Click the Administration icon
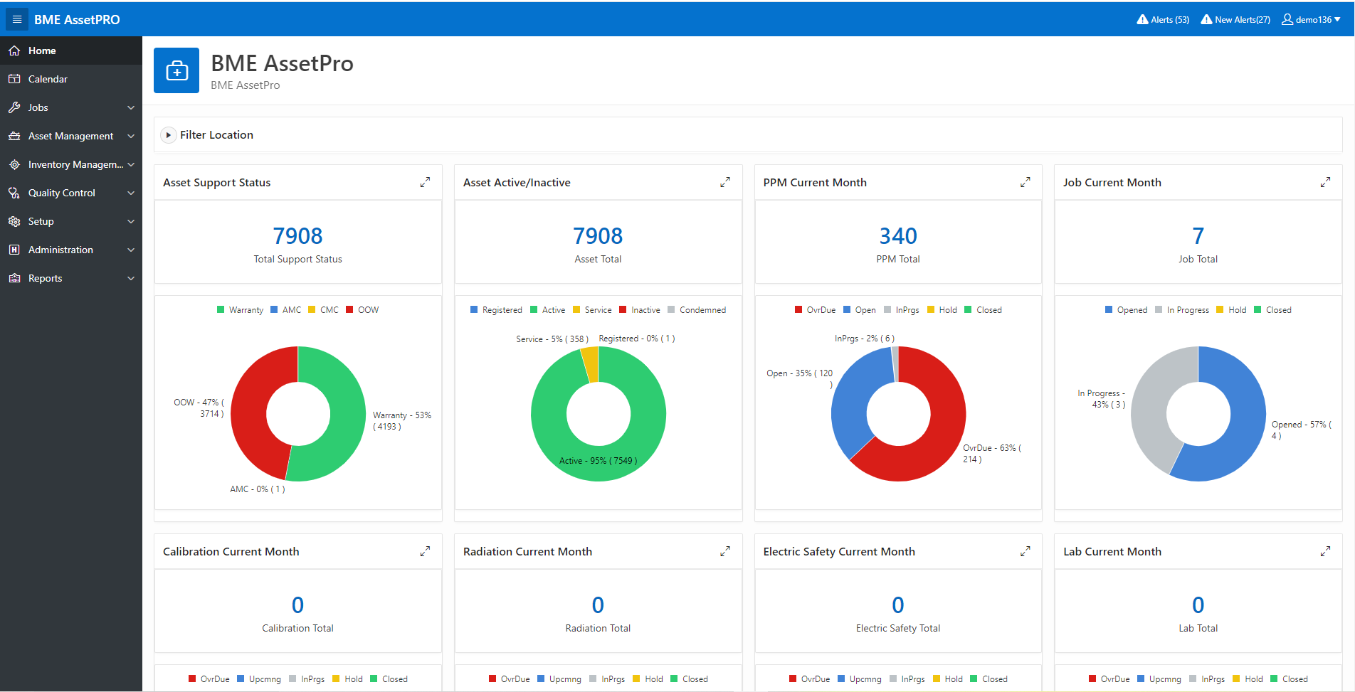This screenshot has height=692, width=1355. [14, 250]
